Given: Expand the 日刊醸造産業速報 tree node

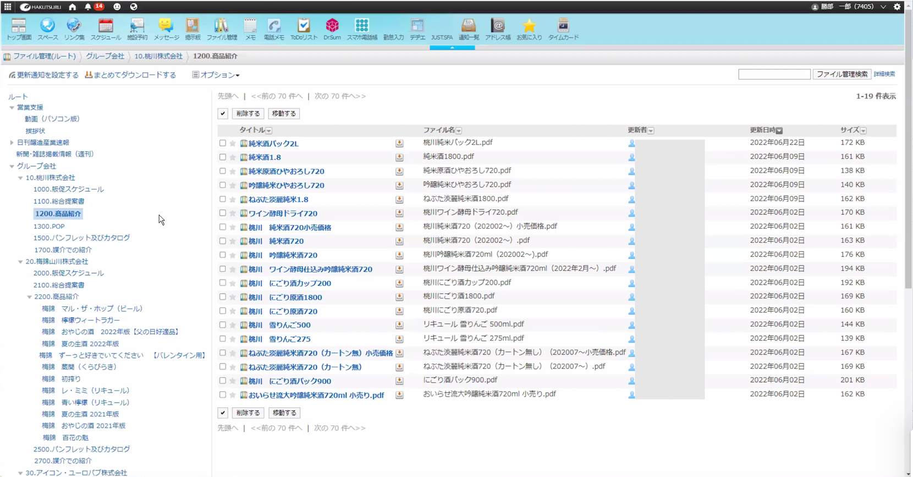Looking at the screenshot, I should click(x=12, y=142).
